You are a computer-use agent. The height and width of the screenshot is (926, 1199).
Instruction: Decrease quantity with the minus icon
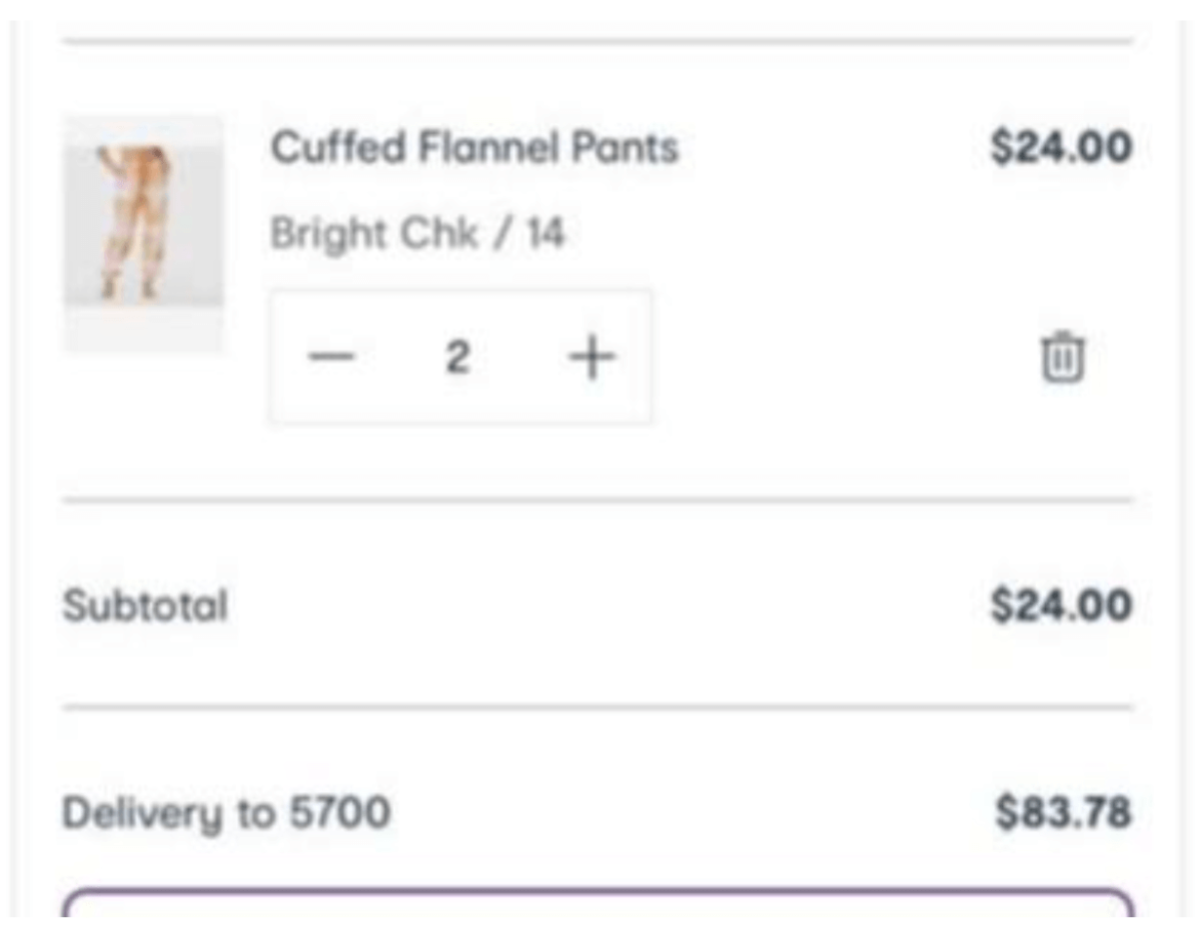pyautogui.click(x=332, y=357)
